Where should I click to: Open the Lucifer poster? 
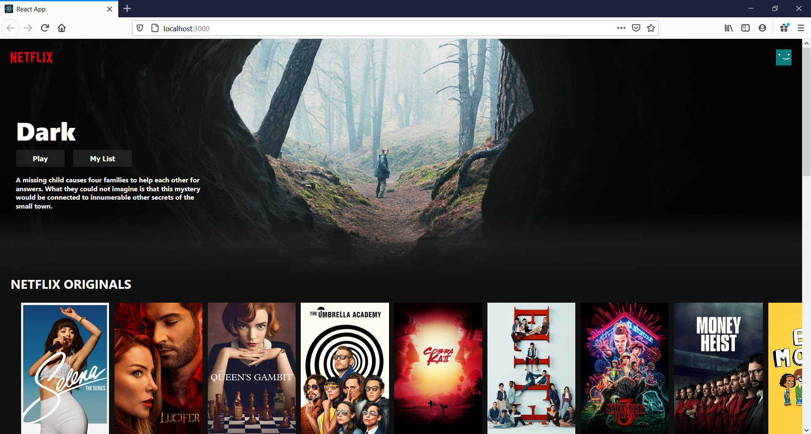158,368
